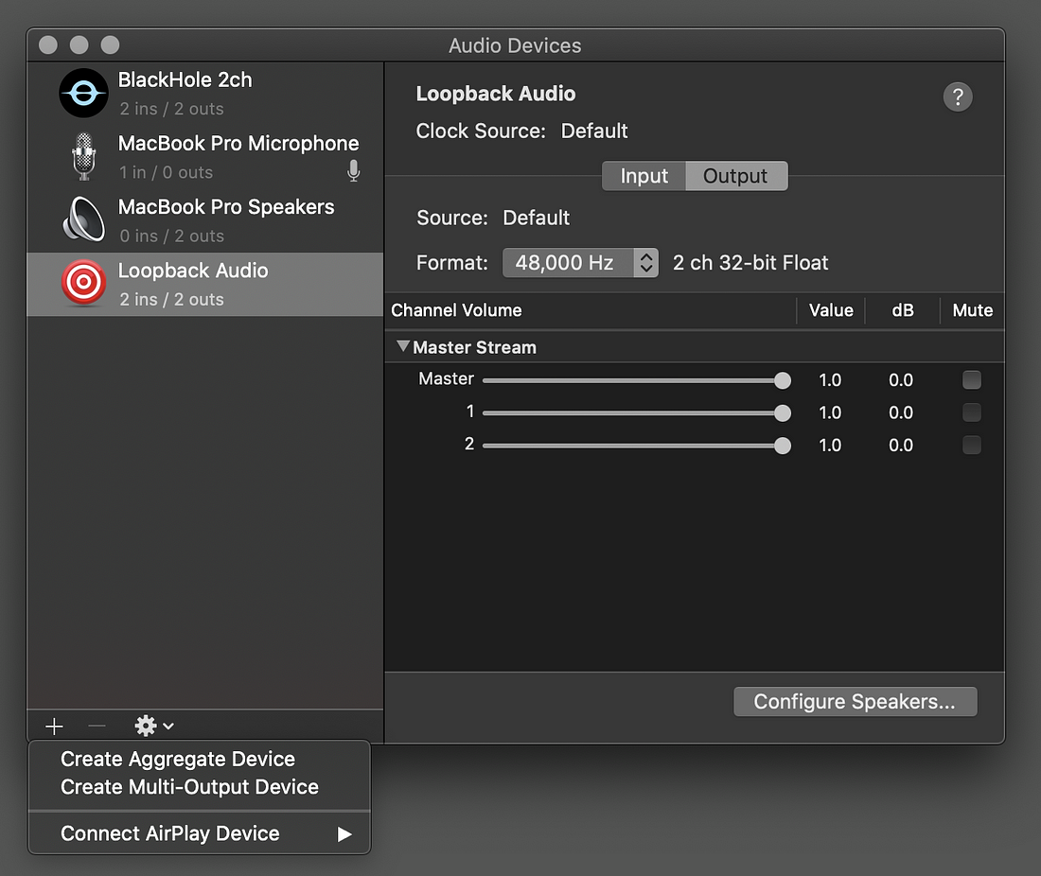
Task: Select MacBook Pro Microphone device name
Action: (238, 144)
